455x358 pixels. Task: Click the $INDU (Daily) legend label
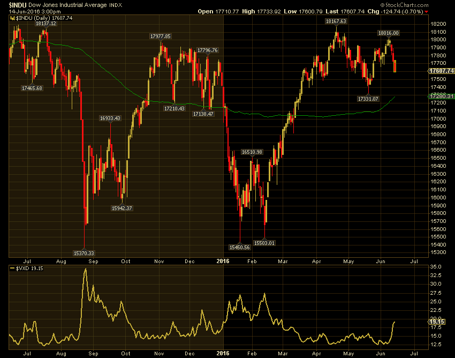click(44, 18)
